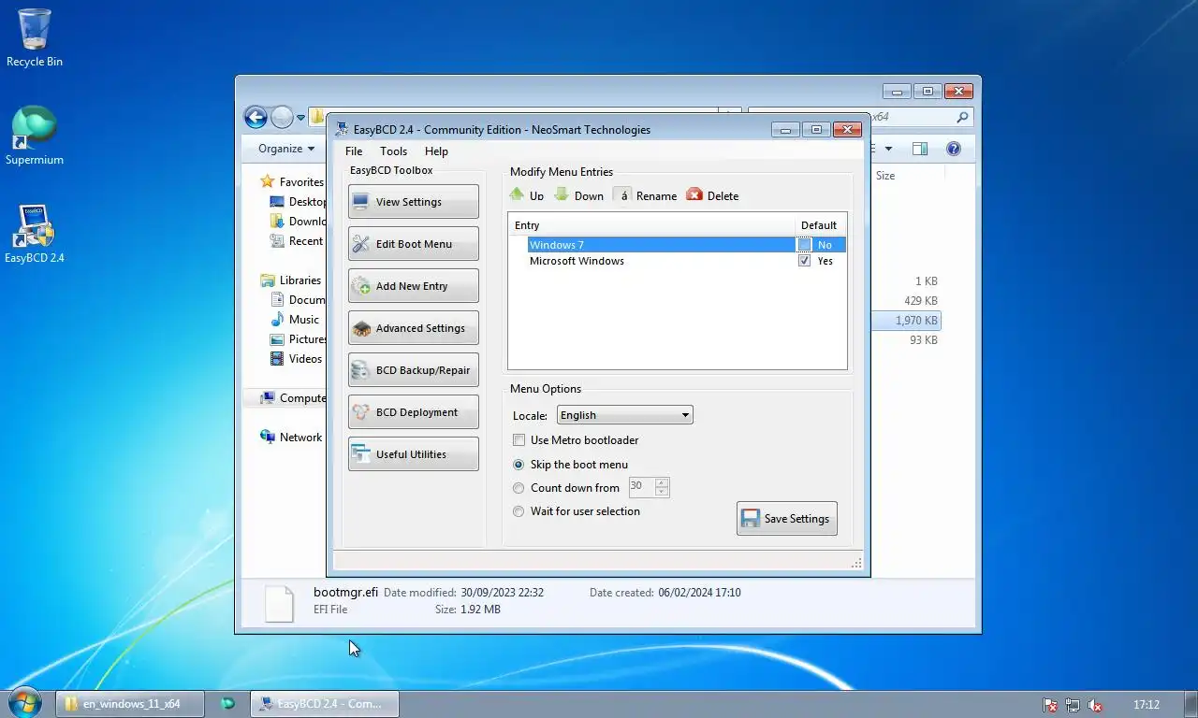The width and height of the screenshot is (1198, 718).
Task: Toggle Explorer preview pane icon
Action: tap(920, 149)
